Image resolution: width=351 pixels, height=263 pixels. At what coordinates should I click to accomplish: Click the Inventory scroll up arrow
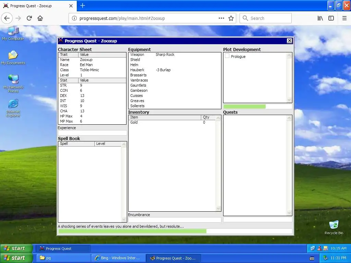[218, 118]
